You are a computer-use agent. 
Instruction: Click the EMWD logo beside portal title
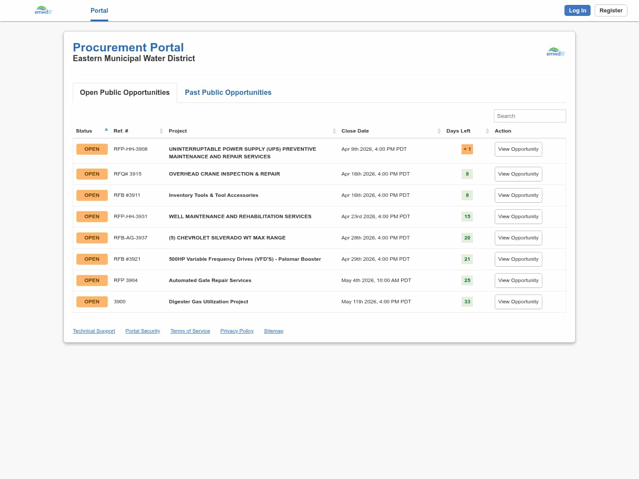(555, 52)
